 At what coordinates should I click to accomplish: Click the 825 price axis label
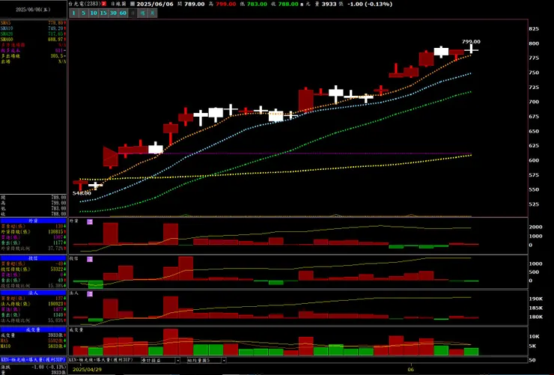pyautogui.click(x=534, y=29)
